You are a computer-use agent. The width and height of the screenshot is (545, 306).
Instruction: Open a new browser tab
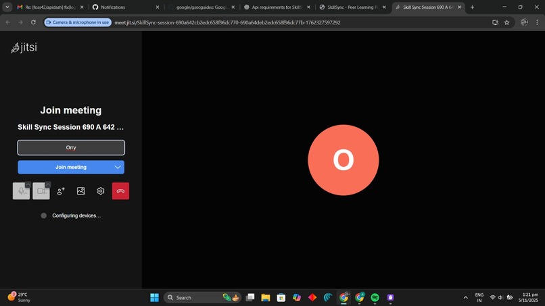click(x=473, y=7)
